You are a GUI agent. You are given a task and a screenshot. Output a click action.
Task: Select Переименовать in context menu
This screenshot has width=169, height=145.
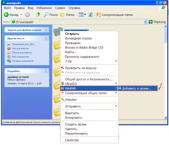pos(90,133)
